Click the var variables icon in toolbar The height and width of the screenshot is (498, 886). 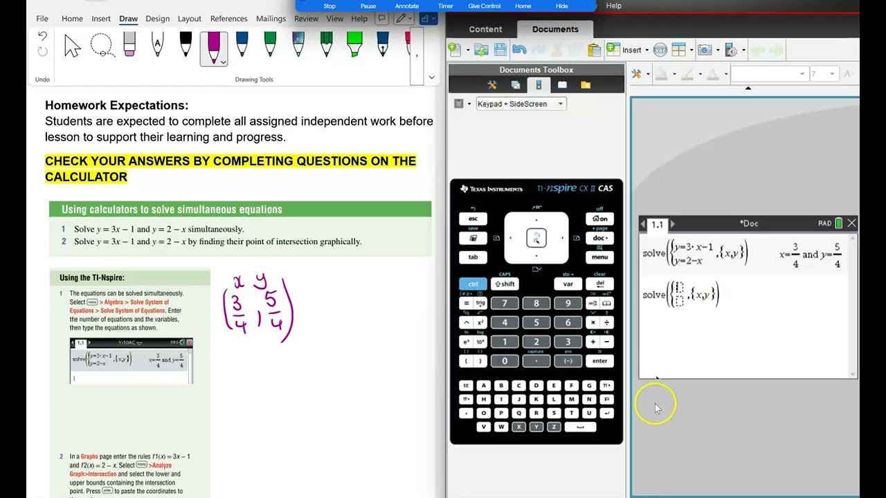click(660, 50)
